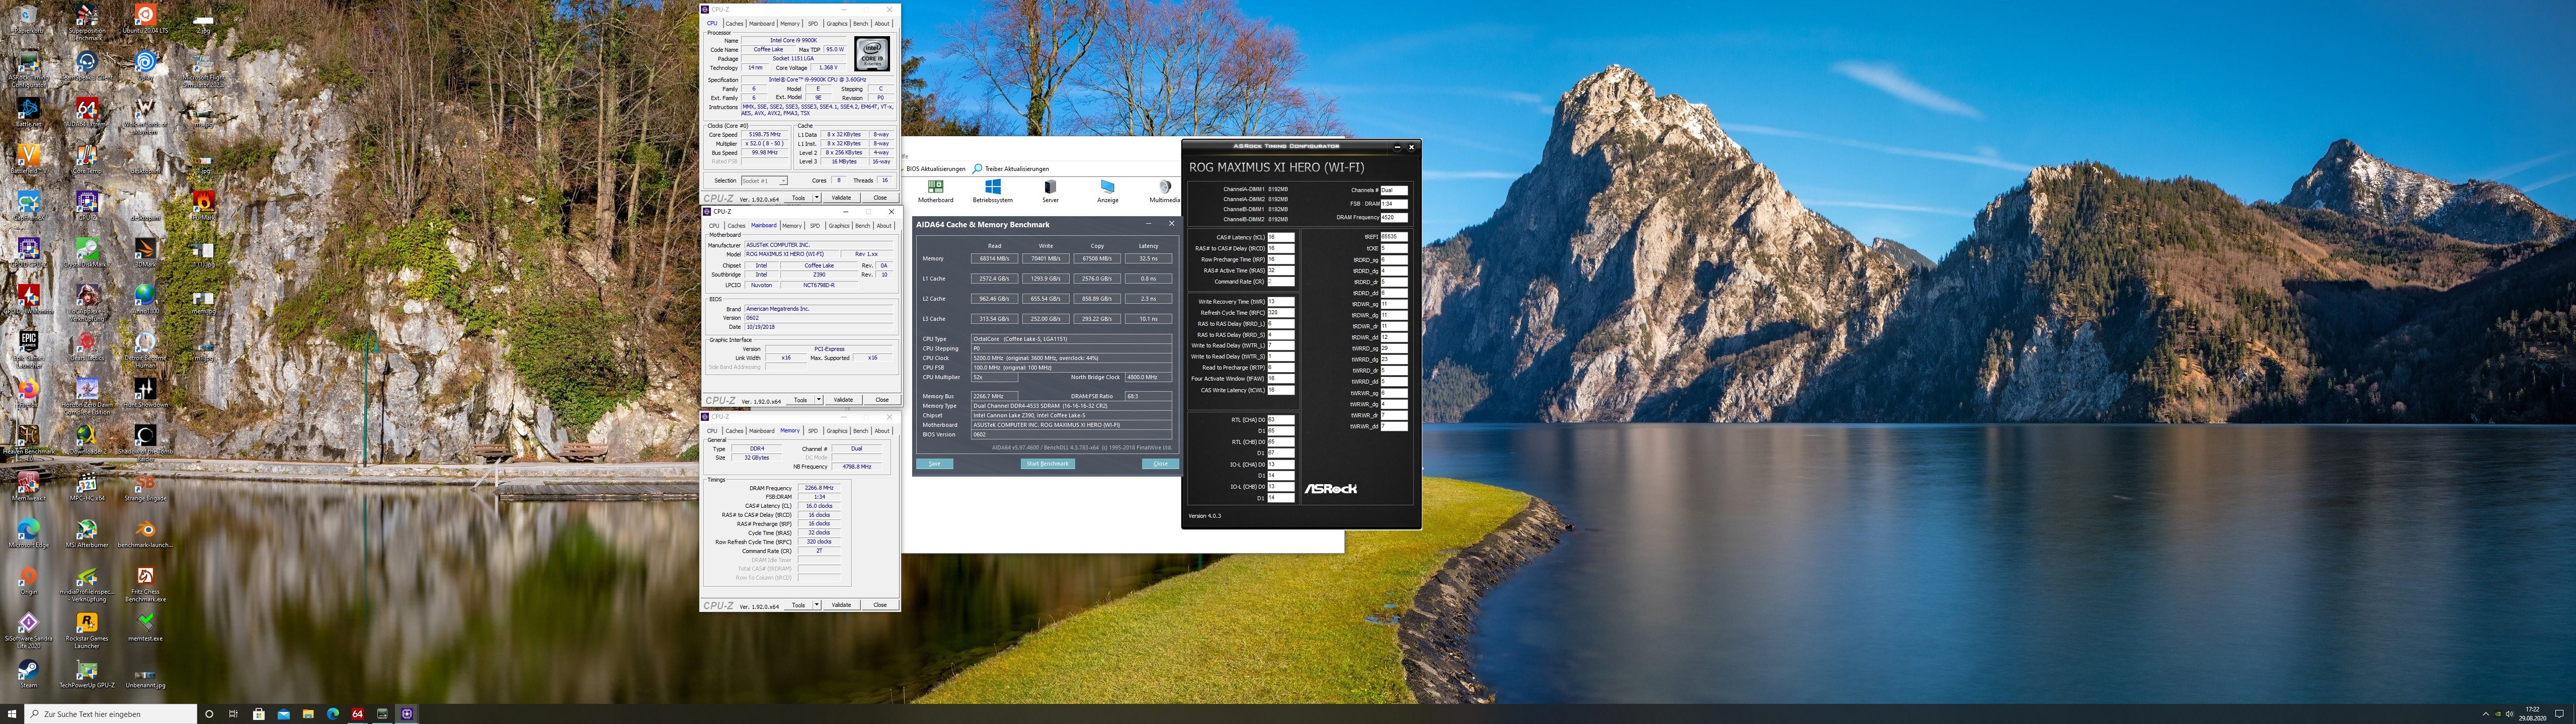
Task: Click the taskbar clock showing 17:22
Action: coord(2532,714)
